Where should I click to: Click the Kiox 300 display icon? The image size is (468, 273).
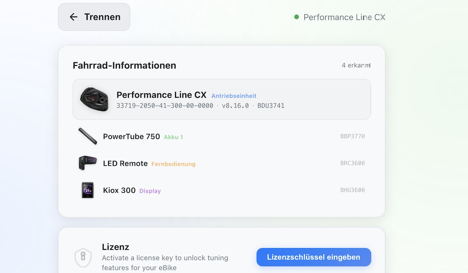click(87, 190)
